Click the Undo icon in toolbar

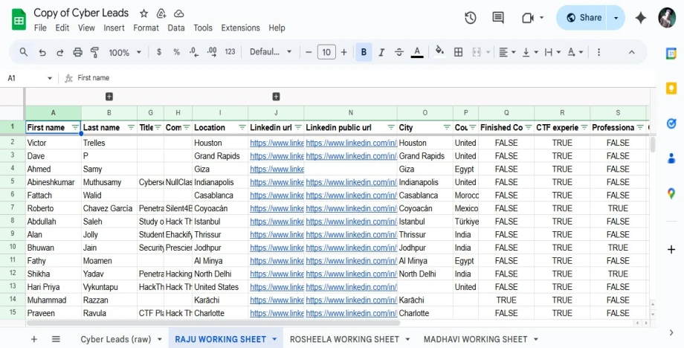click(x=42, y=52)
